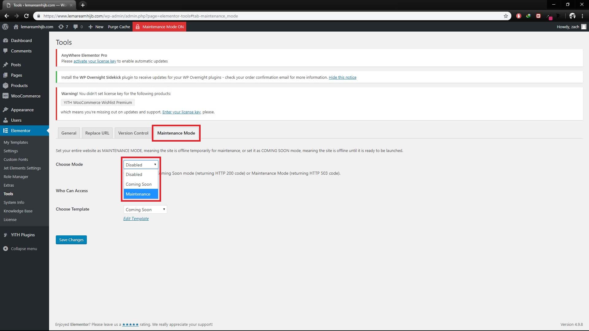Open Extras submenu item
The width and height of the screenshot is (589, 331).
tap(9, 185)
